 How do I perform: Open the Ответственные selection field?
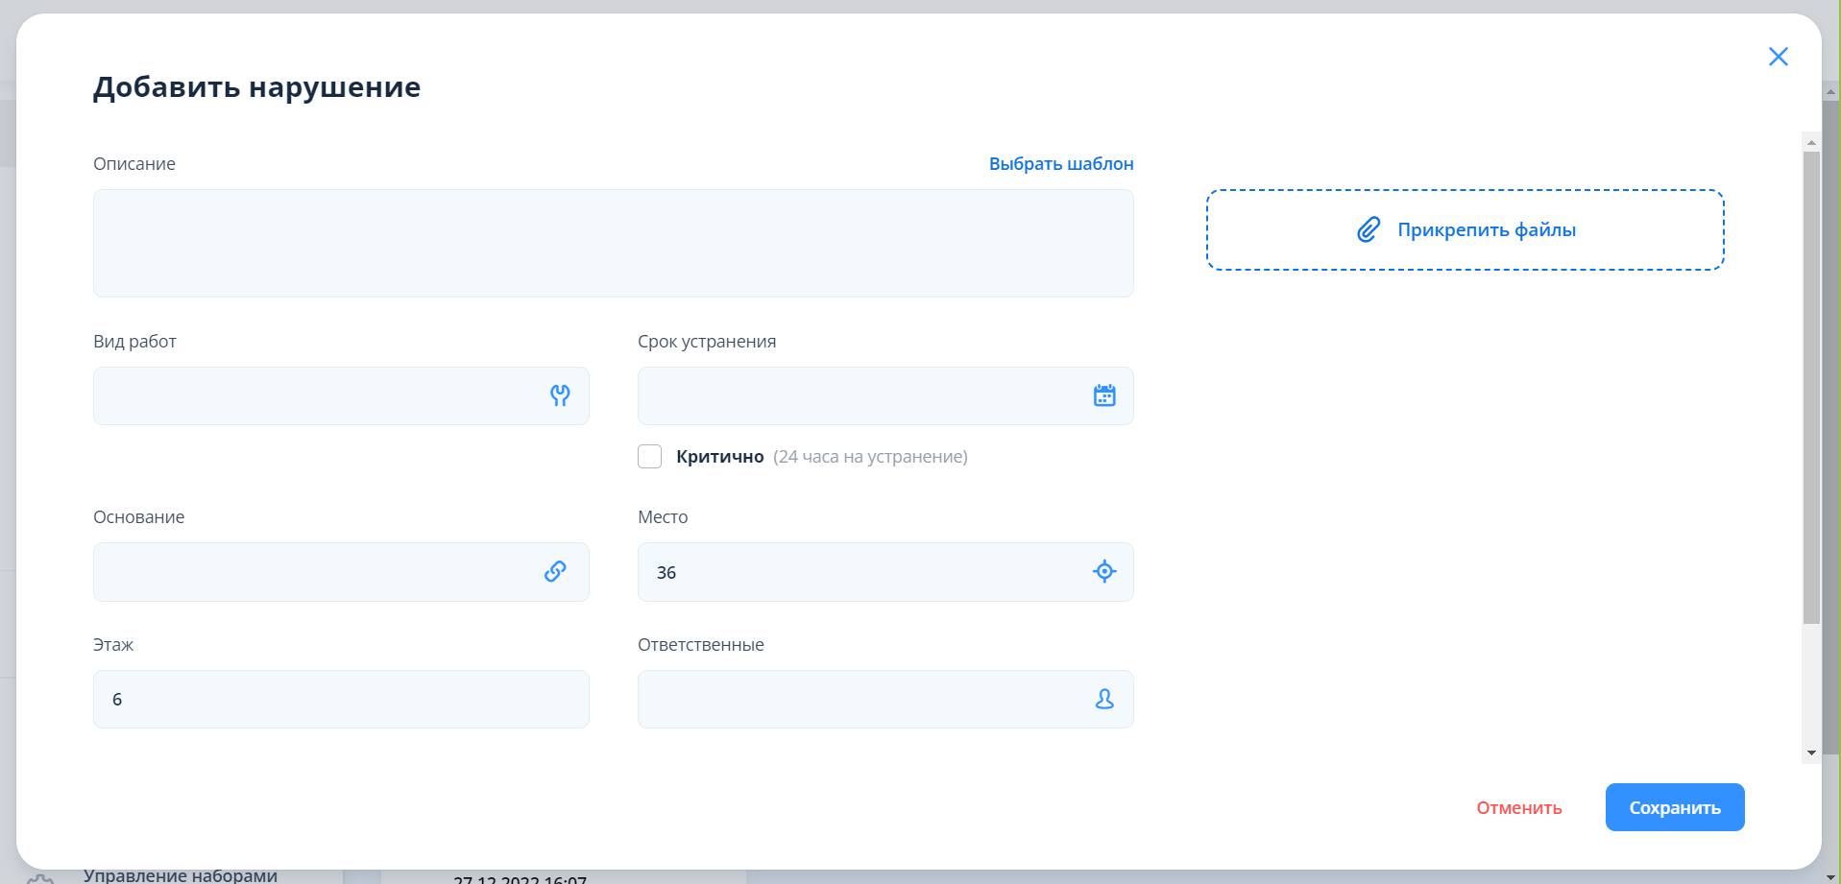click(860, 700)
